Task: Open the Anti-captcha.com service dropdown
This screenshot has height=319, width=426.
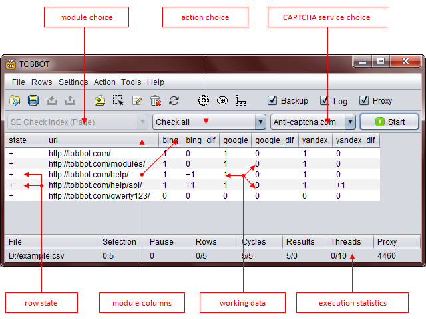Action: pos(314,122)
